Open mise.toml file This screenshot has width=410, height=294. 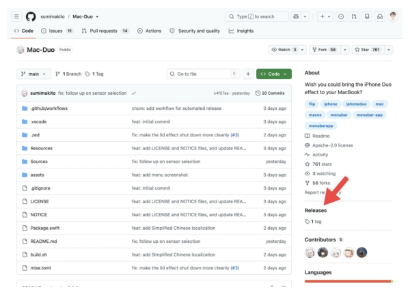coord(40,268)
